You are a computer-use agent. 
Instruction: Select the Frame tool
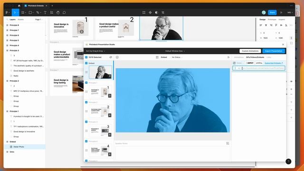click(x=23, y=13)
